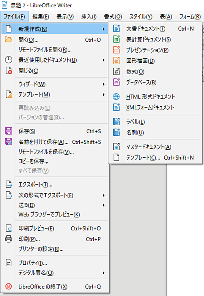
Task: Click the 閉じる(C) label text
Action: [28, 71]
